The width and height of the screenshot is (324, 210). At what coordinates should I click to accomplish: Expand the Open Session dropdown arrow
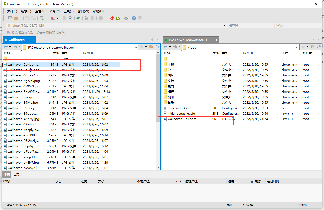(x=20, y=18)
